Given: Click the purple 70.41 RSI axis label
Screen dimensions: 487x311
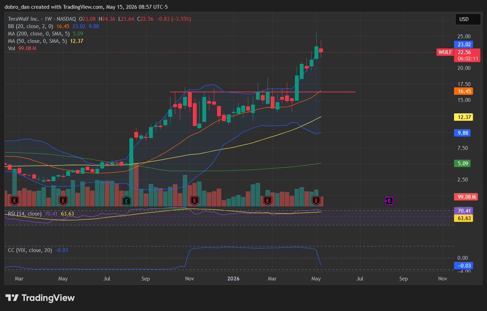Looking at the screenshot, I should 464,211.
